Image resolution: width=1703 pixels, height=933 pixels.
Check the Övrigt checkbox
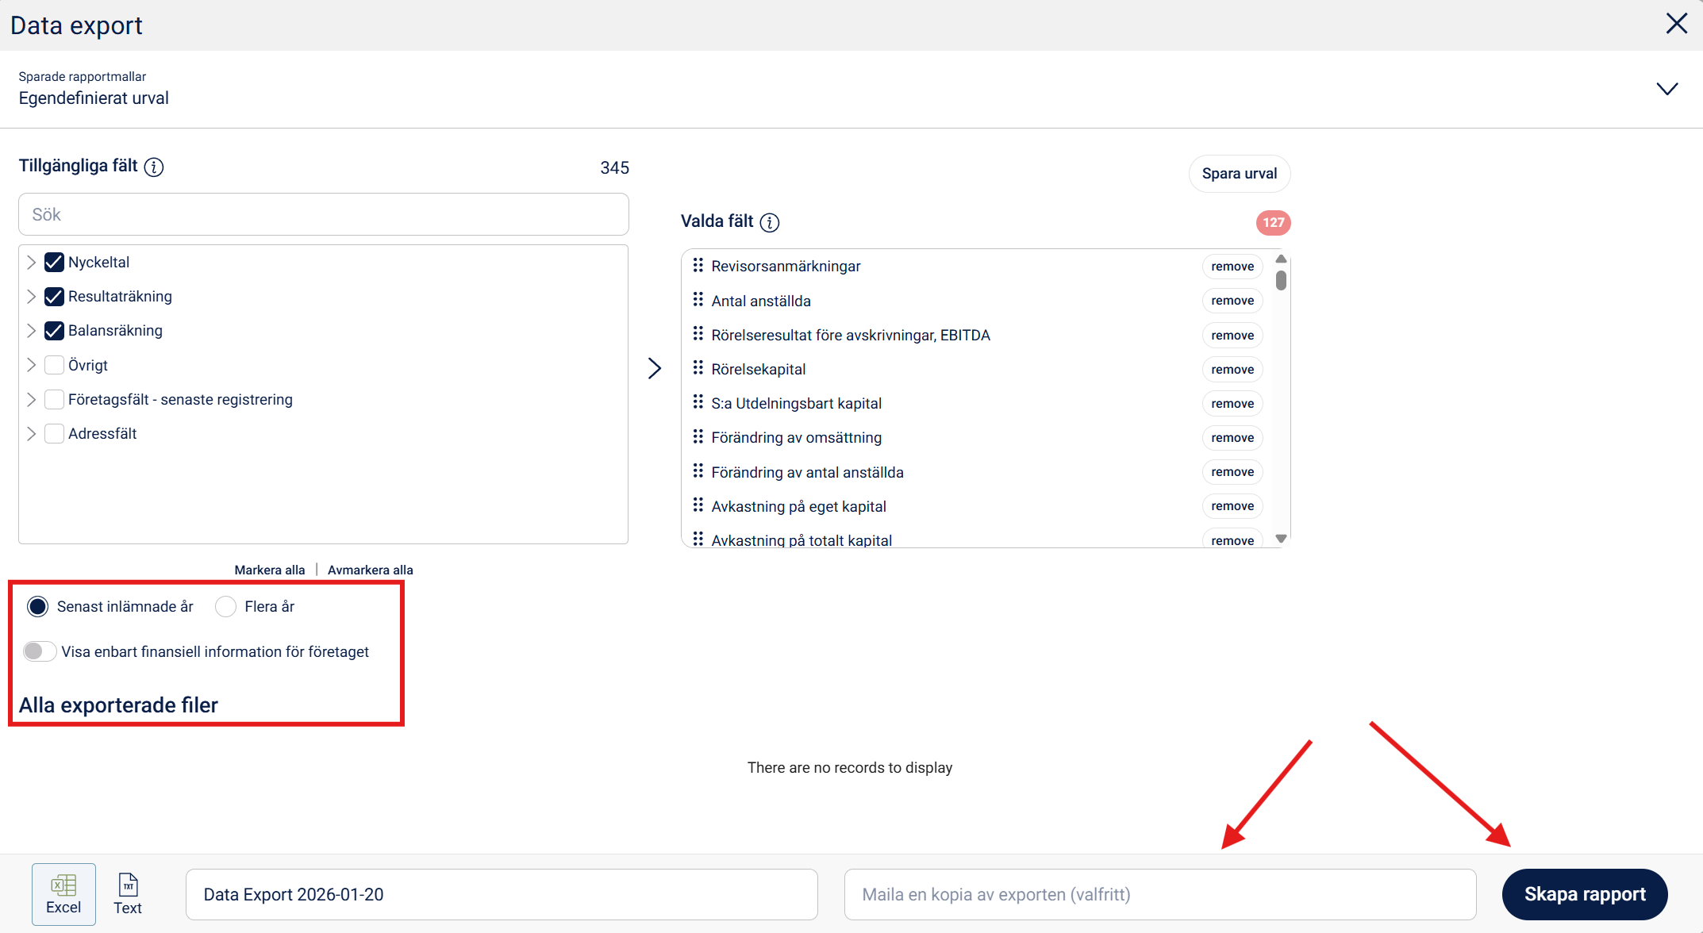54,365
